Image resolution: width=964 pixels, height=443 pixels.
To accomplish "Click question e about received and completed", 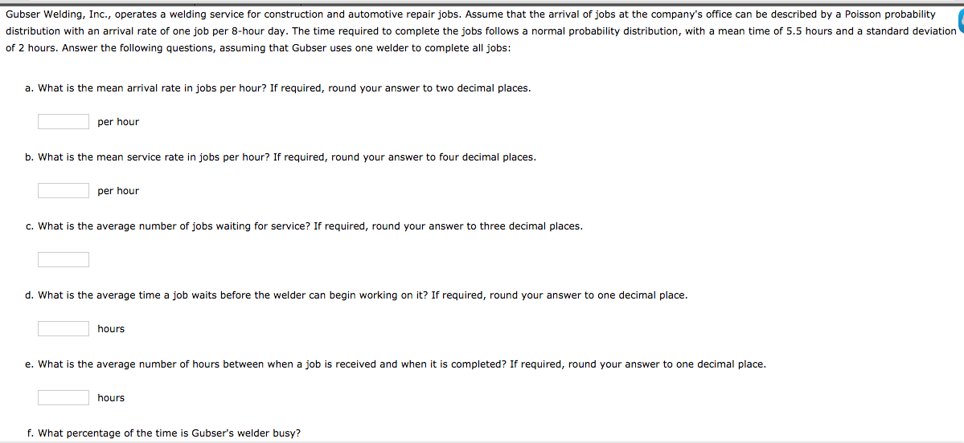I will pyautogui.click(x=396, y=364).
